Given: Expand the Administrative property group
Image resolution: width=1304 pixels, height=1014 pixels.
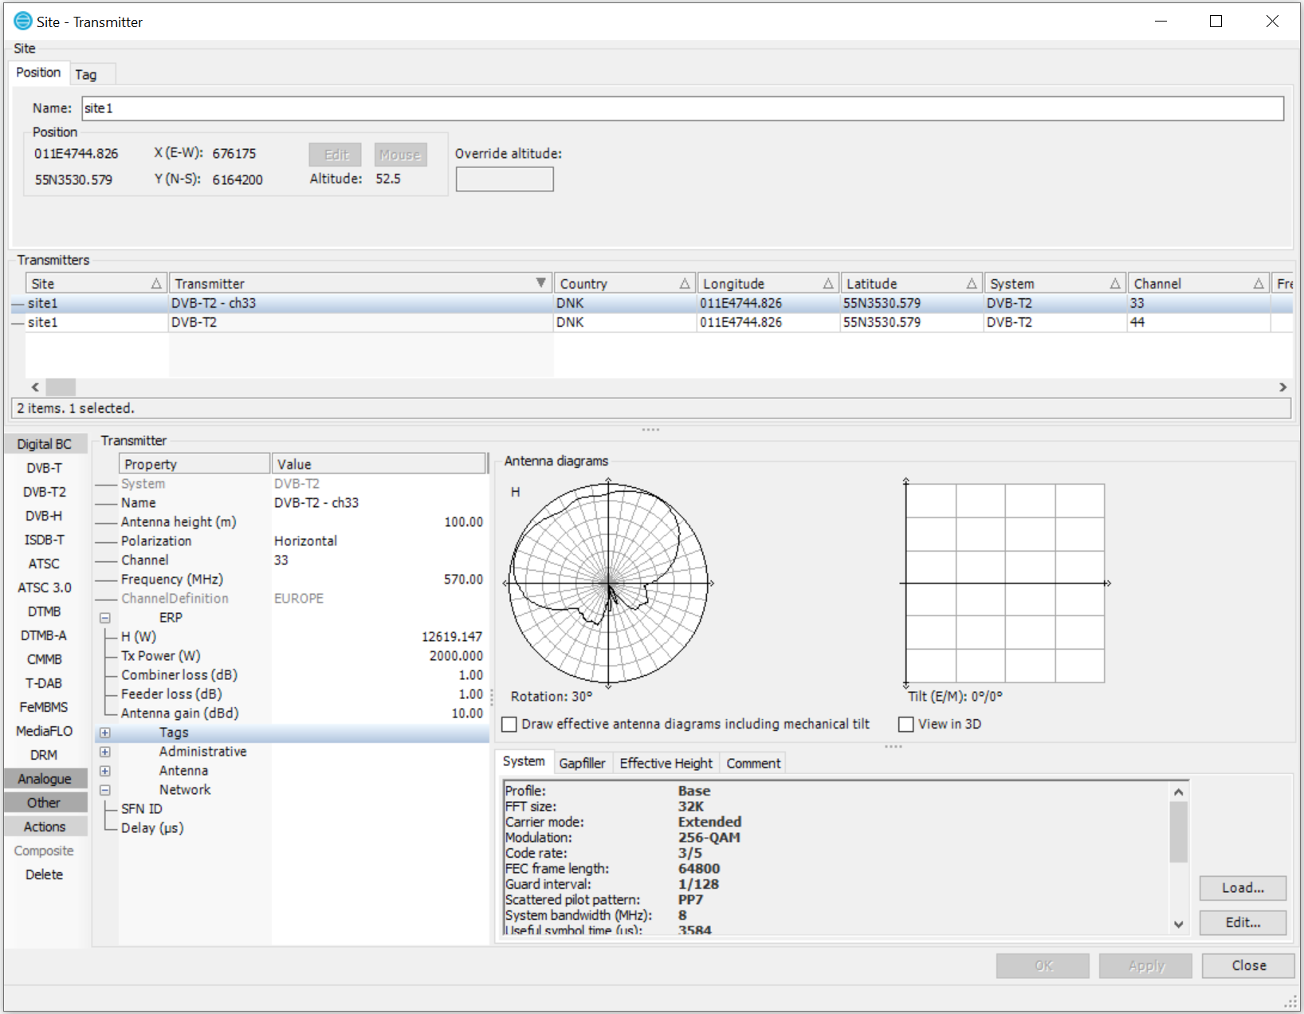Looking at the screenshot, I should point(105,752).
